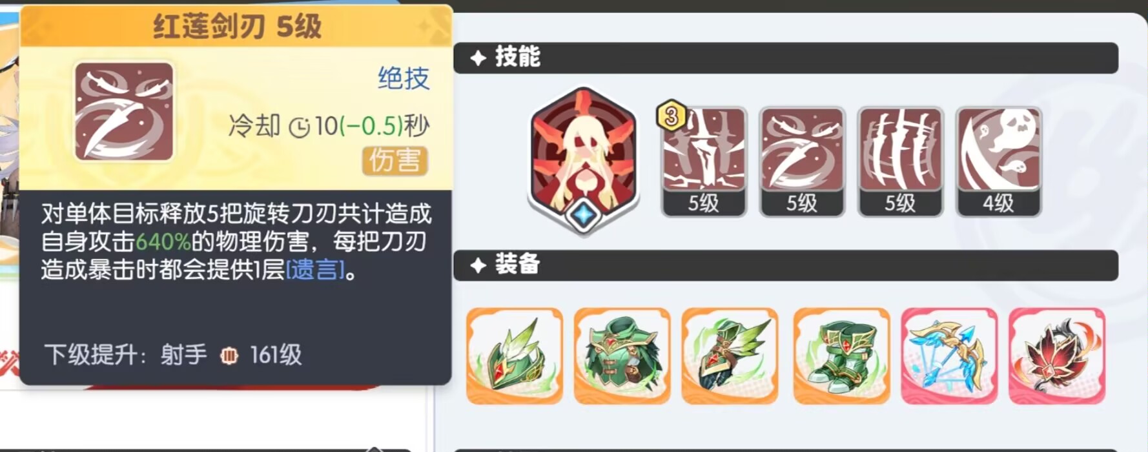Tap the large skill icon in the tooltip
This screenshot has height=452, width=1148.
click(124, 112)
